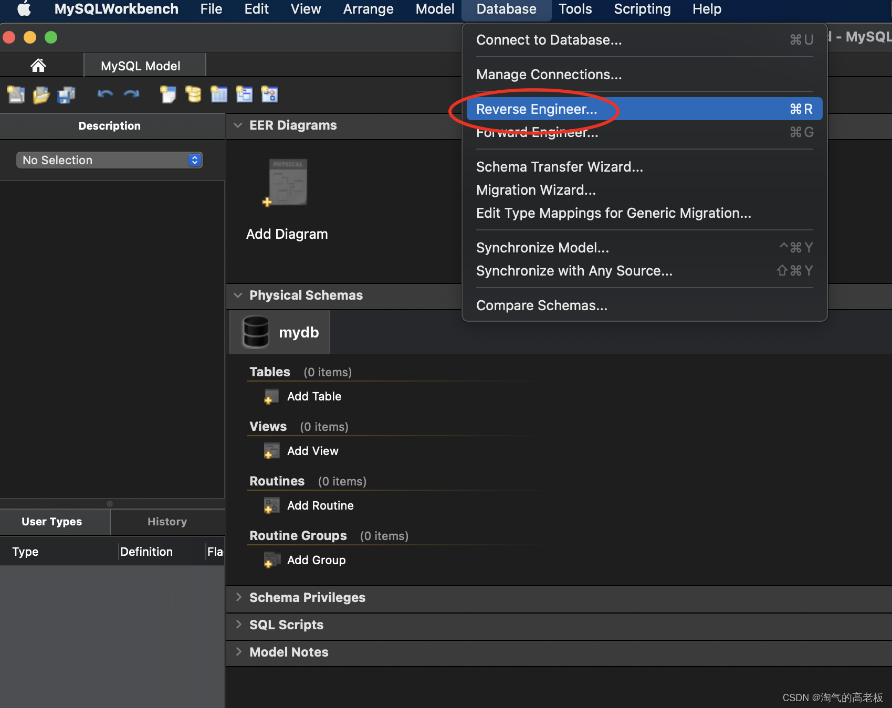Open the Apple menu

24,9
